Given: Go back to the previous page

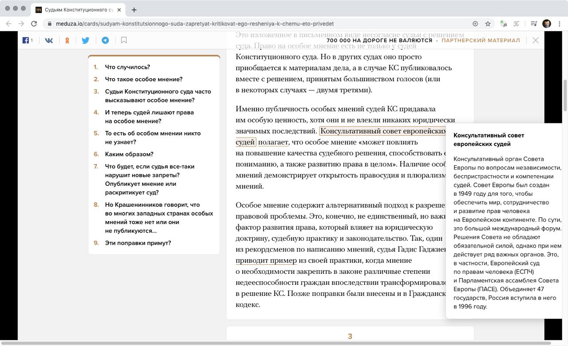Looking at the screenshot, I should pos(9,24).
